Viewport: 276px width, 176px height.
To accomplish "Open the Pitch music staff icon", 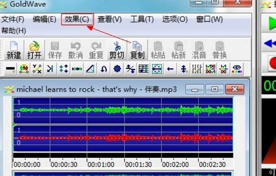I will tap(144, 69).
